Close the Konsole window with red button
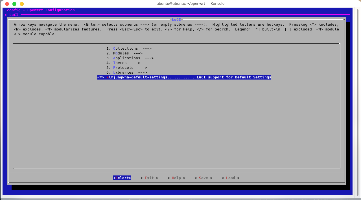Screen dimensions: 361x200 7,4
